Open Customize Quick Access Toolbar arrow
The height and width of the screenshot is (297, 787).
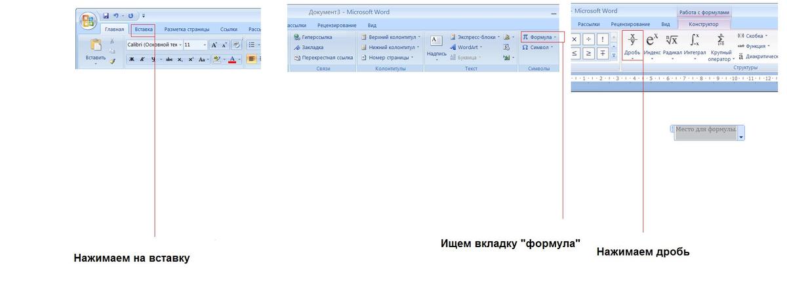[x=144, y=14]
